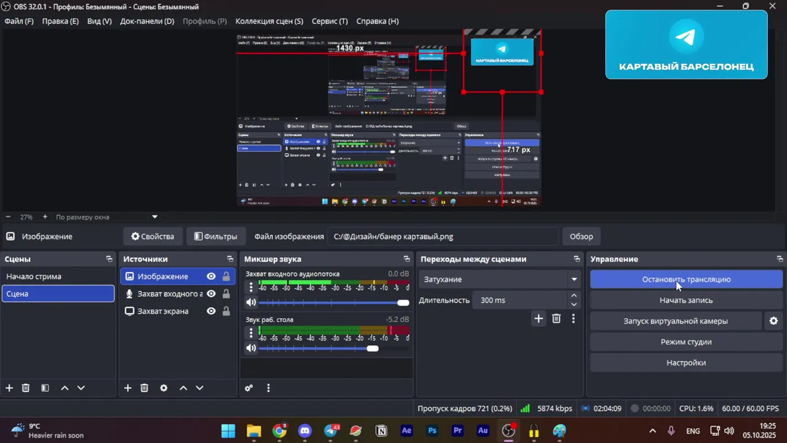Open Правка (E) menu
787x443 pixels.
(x=60, y=21)
